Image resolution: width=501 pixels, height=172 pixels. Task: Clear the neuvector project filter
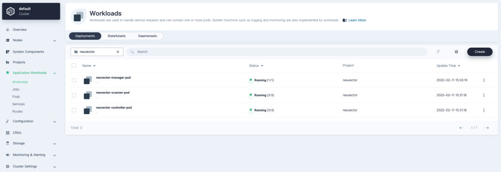click(117, 52)
